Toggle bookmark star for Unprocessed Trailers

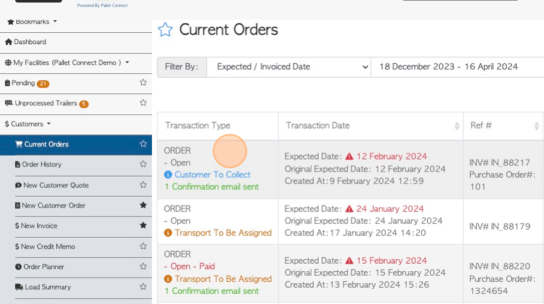[x=143, y=103]
